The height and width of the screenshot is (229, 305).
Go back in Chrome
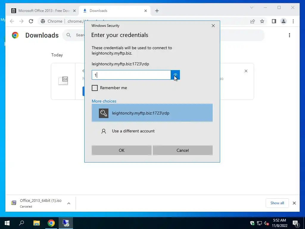pyautogui.click(x=12, y=21)
